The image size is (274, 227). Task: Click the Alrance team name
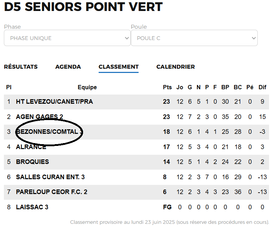coord(31,147)
